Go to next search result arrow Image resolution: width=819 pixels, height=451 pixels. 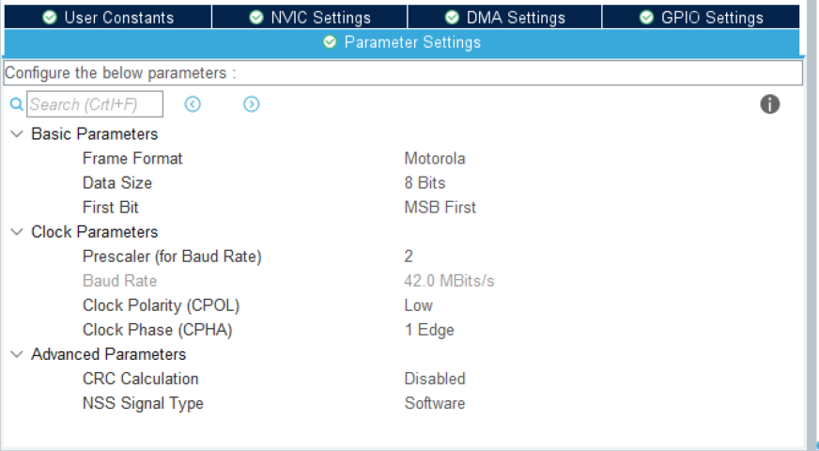(x=251, y=104)
